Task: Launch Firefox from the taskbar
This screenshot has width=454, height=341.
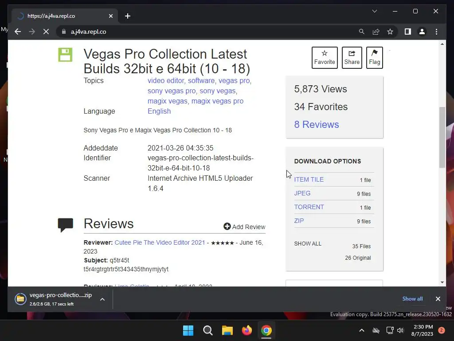Action: tap(247, 330)
